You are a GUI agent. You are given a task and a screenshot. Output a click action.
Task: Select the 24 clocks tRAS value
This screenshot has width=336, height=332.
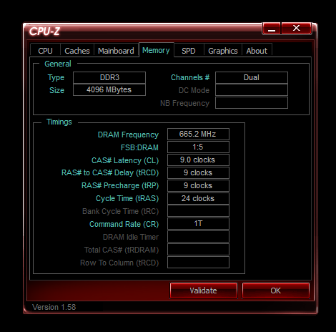(x=198, y=198)
